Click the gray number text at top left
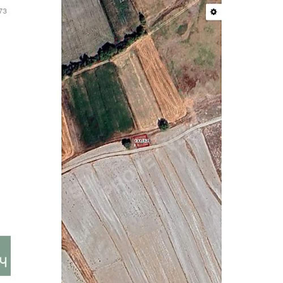 coord(3,11)
